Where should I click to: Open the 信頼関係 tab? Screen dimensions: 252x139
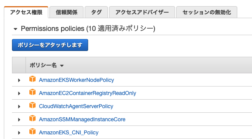tap(66, 12)
